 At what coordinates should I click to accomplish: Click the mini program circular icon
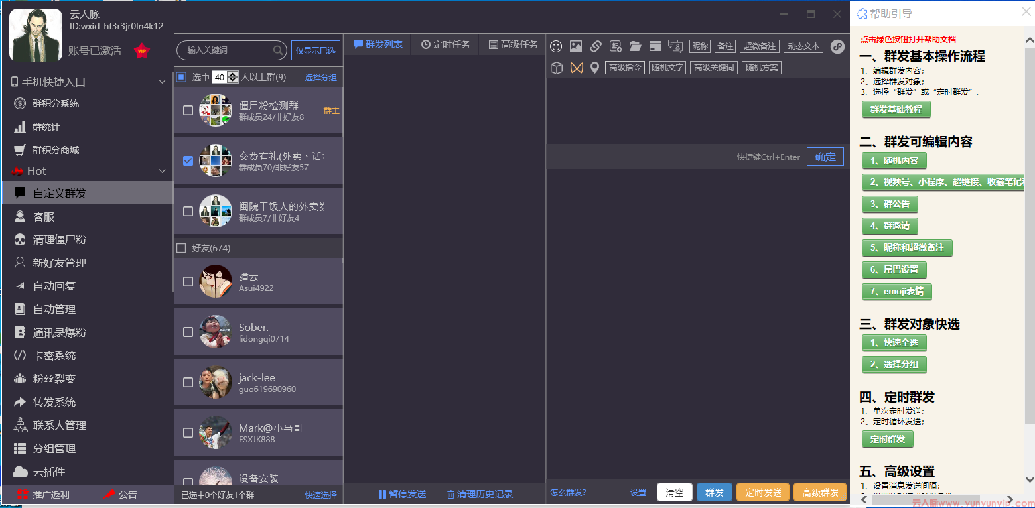[x=837, y=46]
